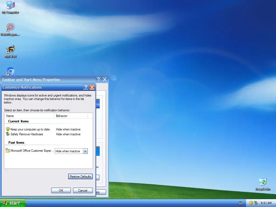
Task: Click the Past Items group heading
Action: tap(16, 143)
